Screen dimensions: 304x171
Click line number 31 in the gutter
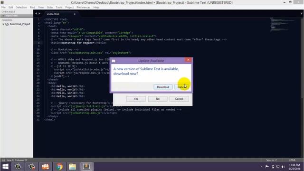pyautogui.click(x=38, y=120)
